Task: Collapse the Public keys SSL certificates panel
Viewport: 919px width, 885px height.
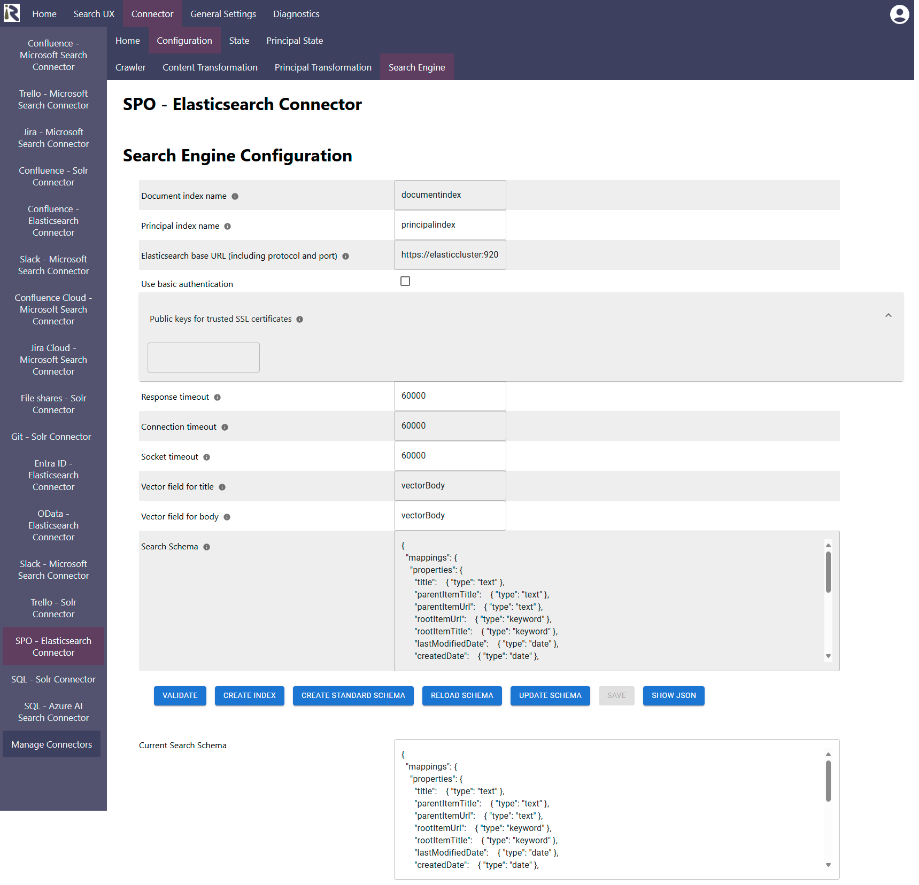Action: [x=888, y=315]
